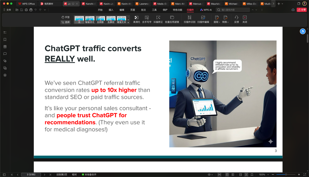Screen dimensions: 309x177
Task: Apply the 智能优化 filter preset
Action: click(x=90, y=20)
